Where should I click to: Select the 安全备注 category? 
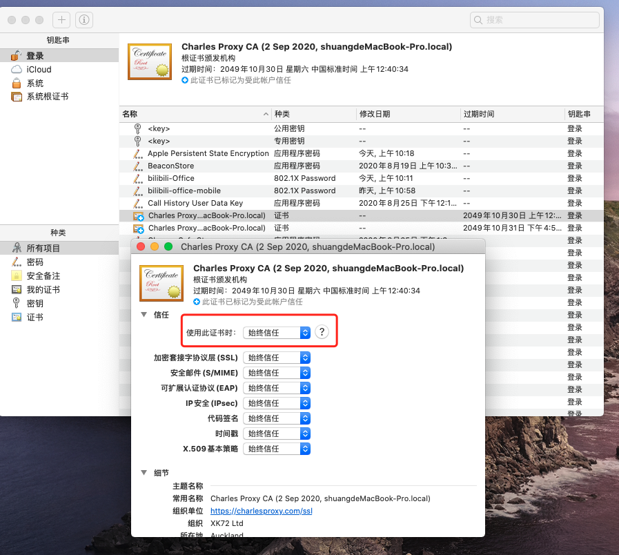(43, 276)
